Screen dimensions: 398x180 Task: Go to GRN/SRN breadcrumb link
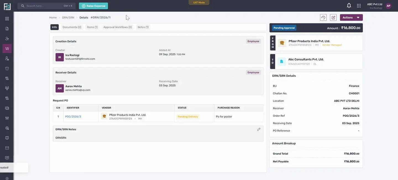68,17
